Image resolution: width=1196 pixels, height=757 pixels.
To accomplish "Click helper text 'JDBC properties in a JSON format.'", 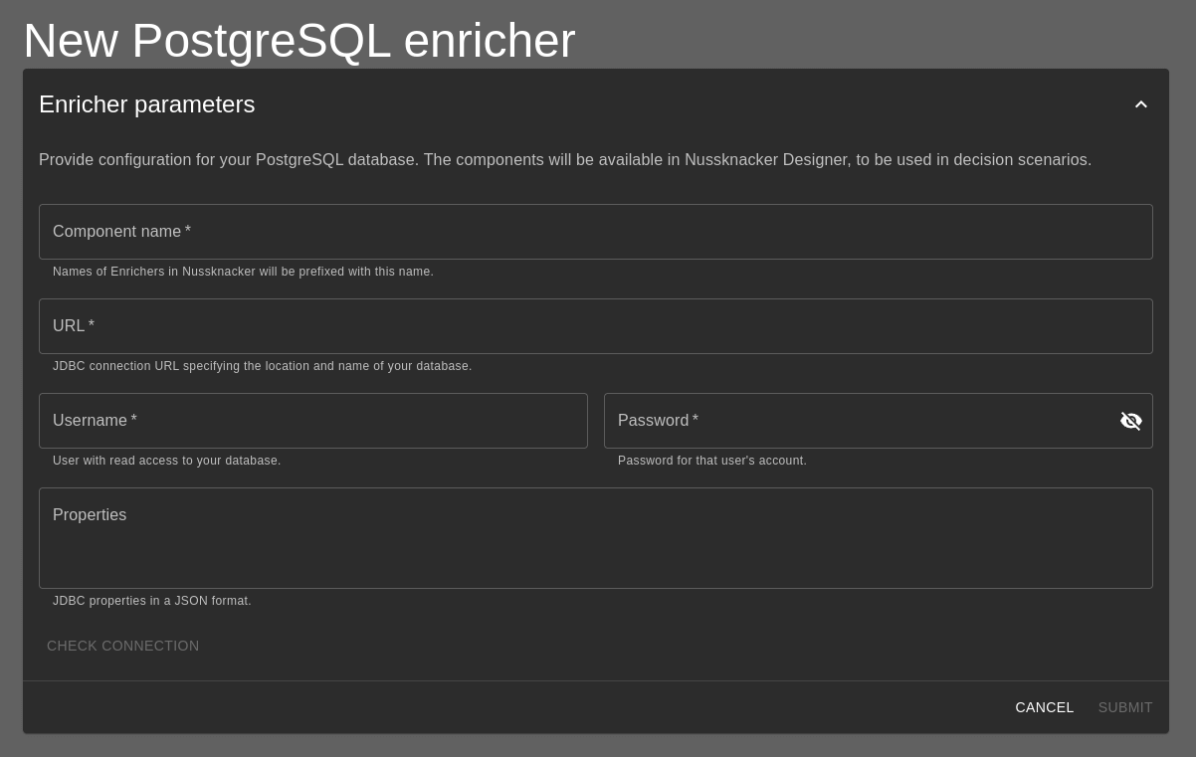I will (152, 601).
